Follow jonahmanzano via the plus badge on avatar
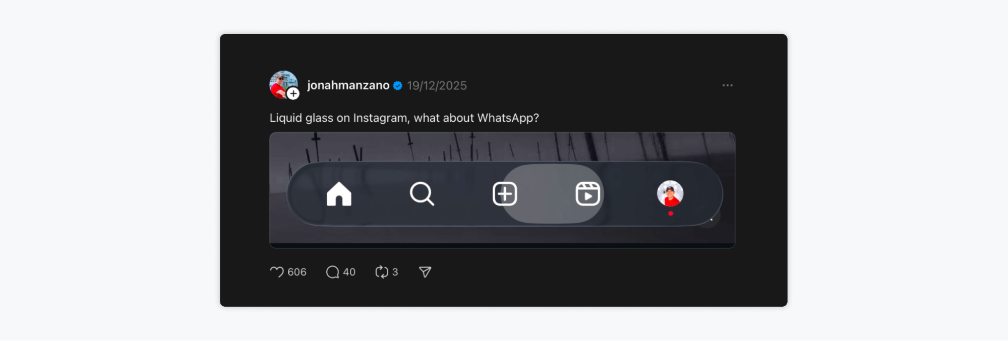 pyautogui.click(x=292, y=94)
